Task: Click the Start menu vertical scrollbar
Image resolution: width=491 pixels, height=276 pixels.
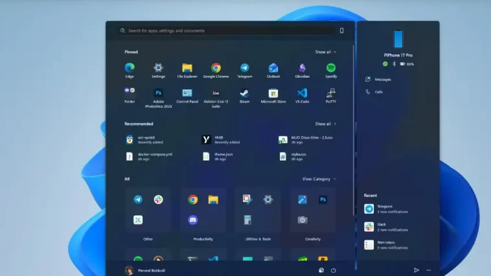Action: coord(354,130)
